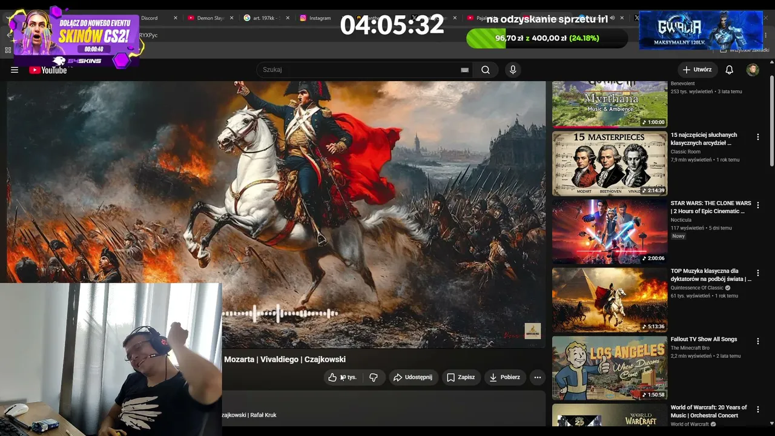Visit the Classic Room channel
Image resolution: width=775 pixels, height=436 pixels.
click(x=685, y=152)
